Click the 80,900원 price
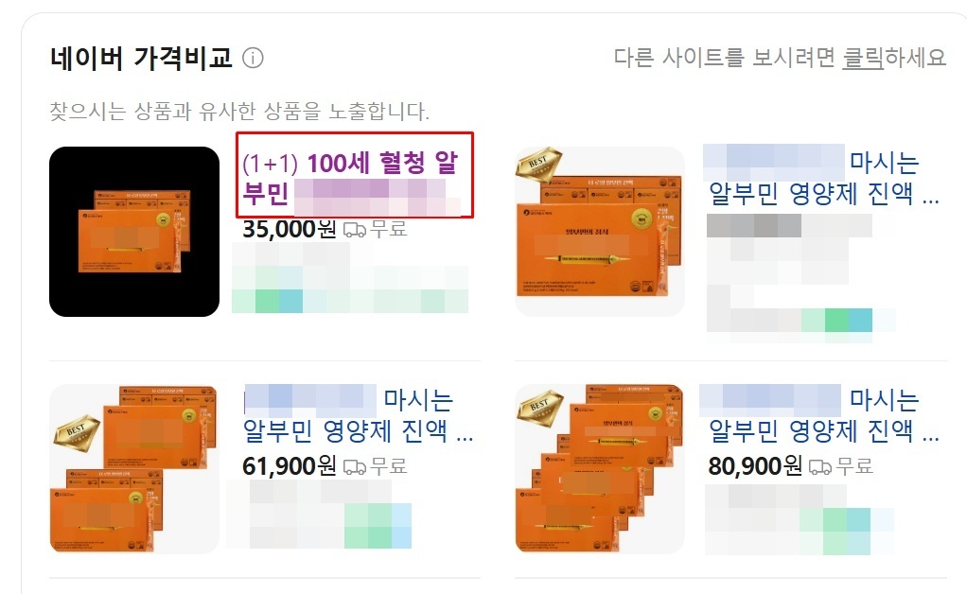 tap(755, 466)
